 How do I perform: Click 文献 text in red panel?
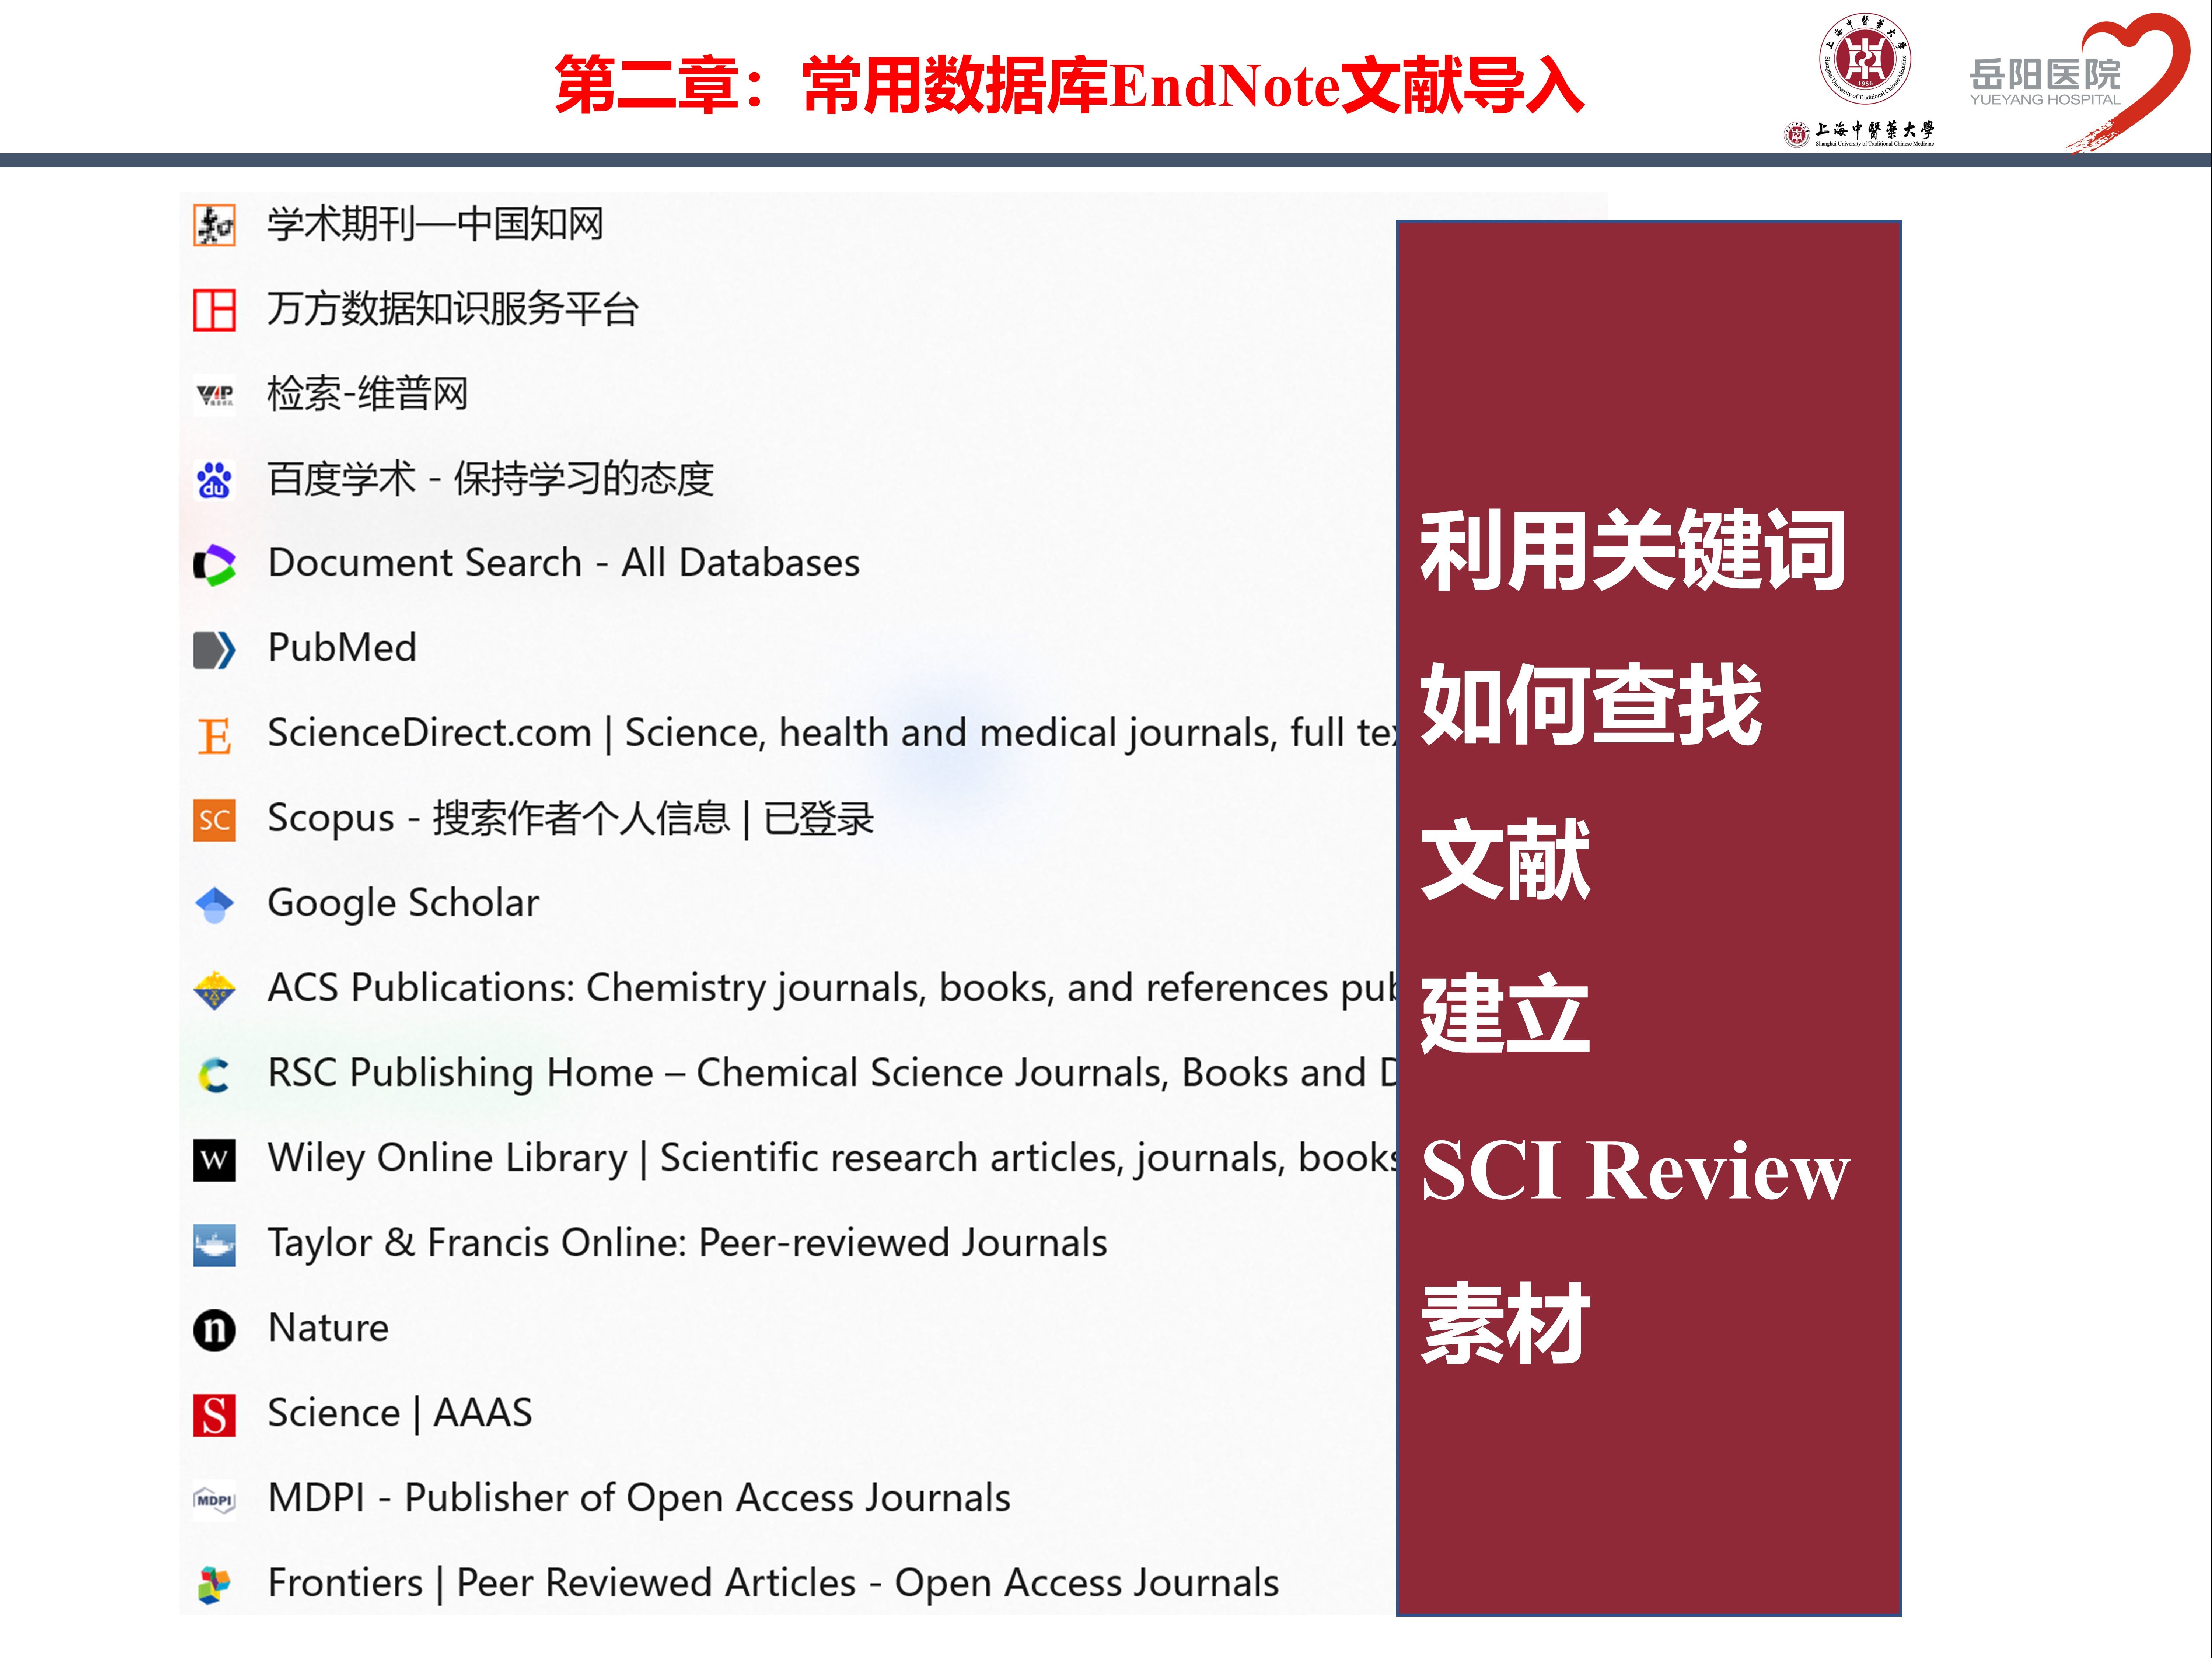(x=1505, y=860)
